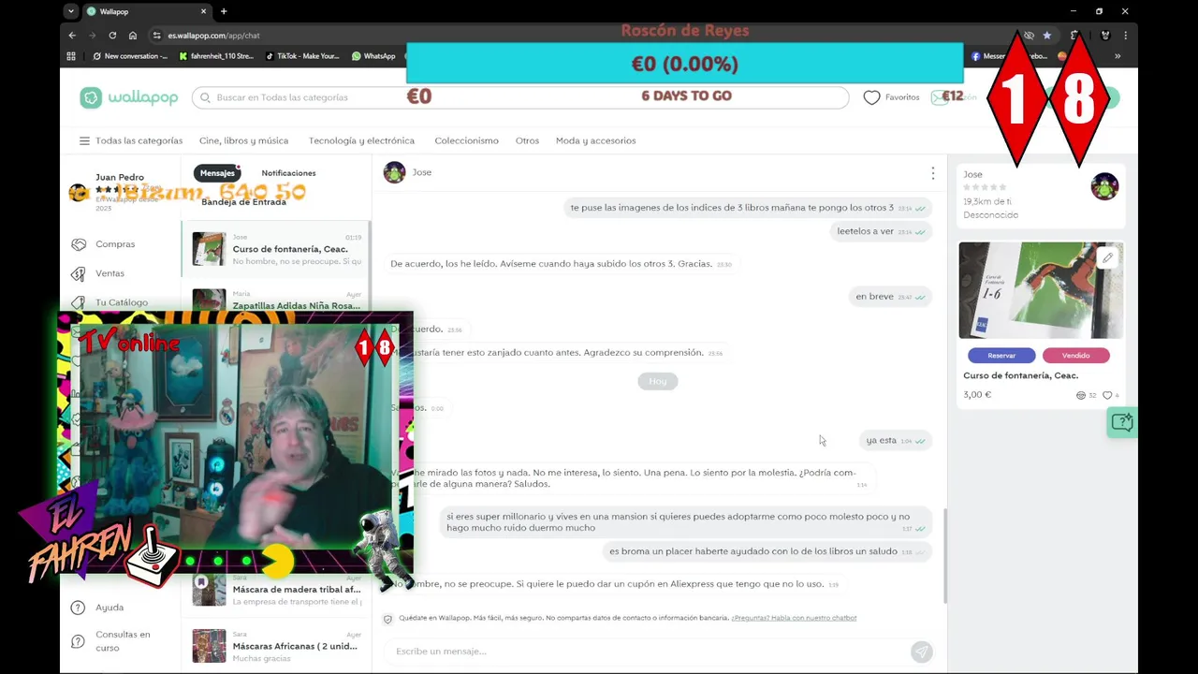Click the Escribe un mensaje input
The image size is (1198, 674).
pos(648,652)
